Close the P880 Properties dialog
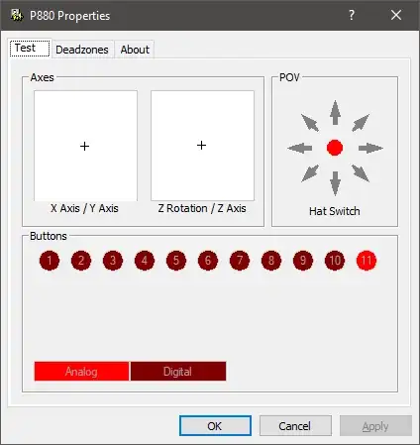The height and width of the screenshot is (445, 420). (396, 15)
